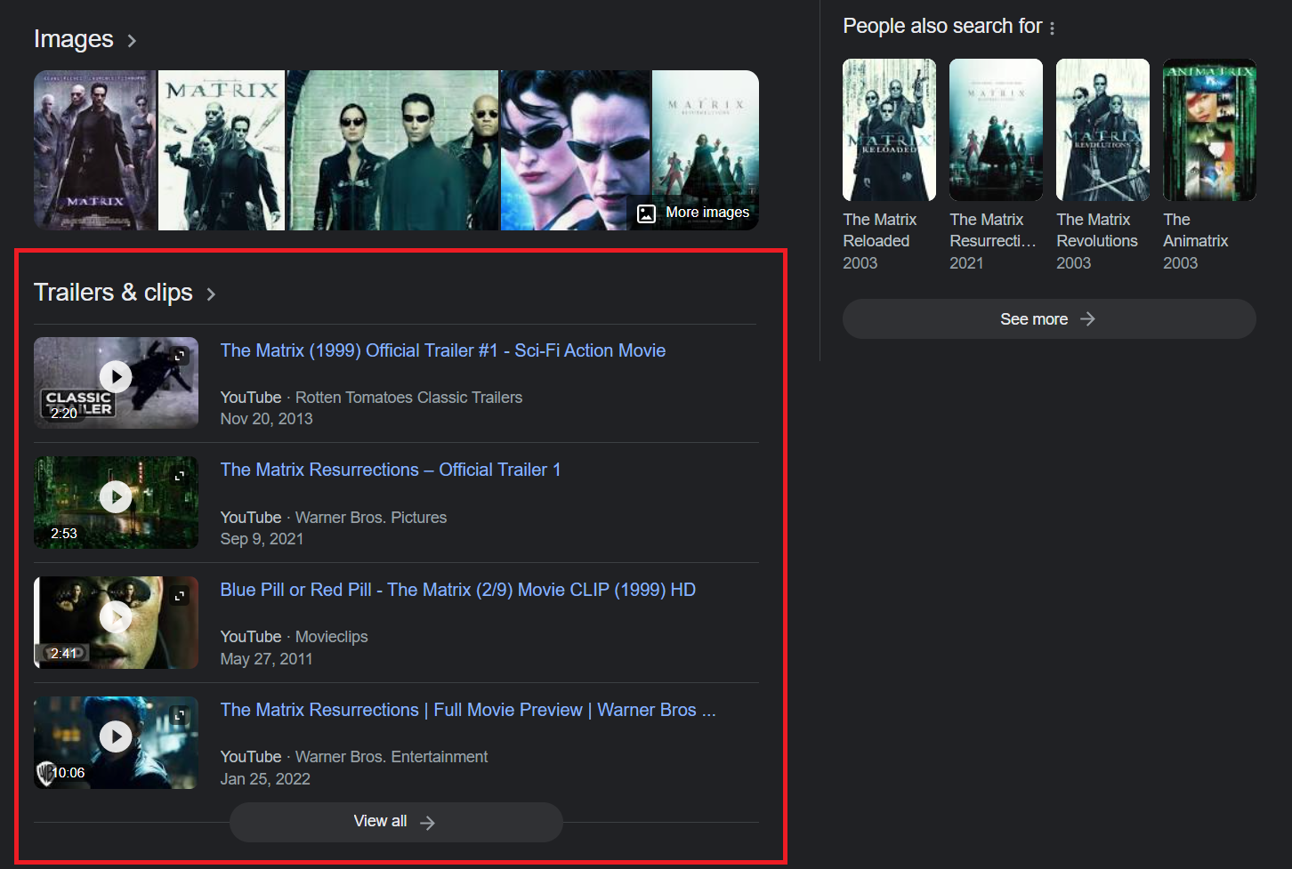The width and height of the screenshot is (1292, 869).
Task: Click the 2021 year under Matrix Resurrections
Action: (966, 263)
